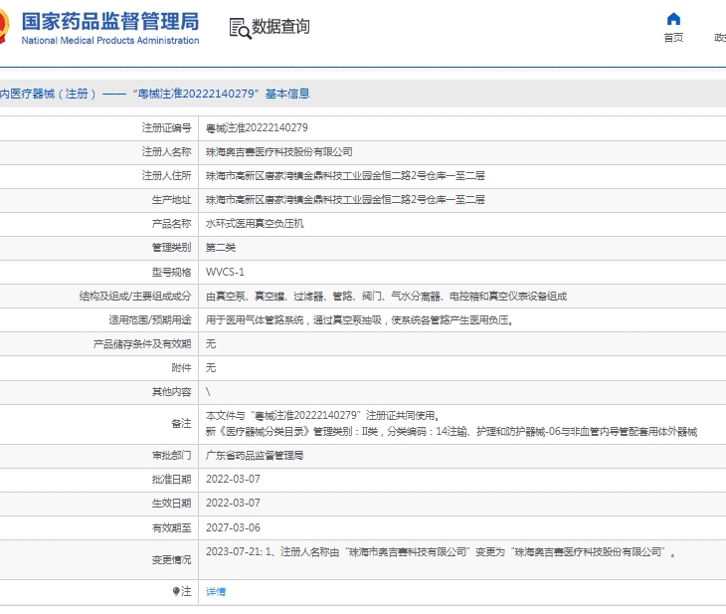
Task: Select approval department 广东省药品监督管理局
Action: click(255, 456)
